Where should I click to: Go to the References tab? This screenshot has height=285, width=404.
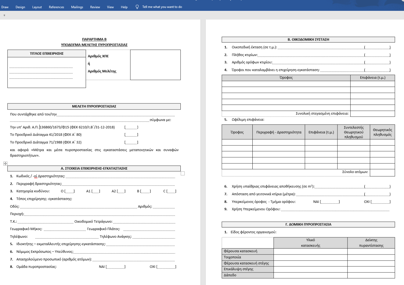pyautogui.click(x=56, y=7)
